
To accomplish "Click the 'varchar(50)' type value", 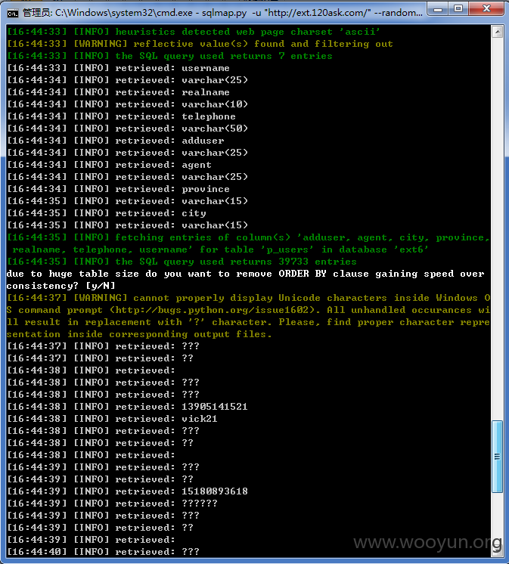I will [215, 129].
